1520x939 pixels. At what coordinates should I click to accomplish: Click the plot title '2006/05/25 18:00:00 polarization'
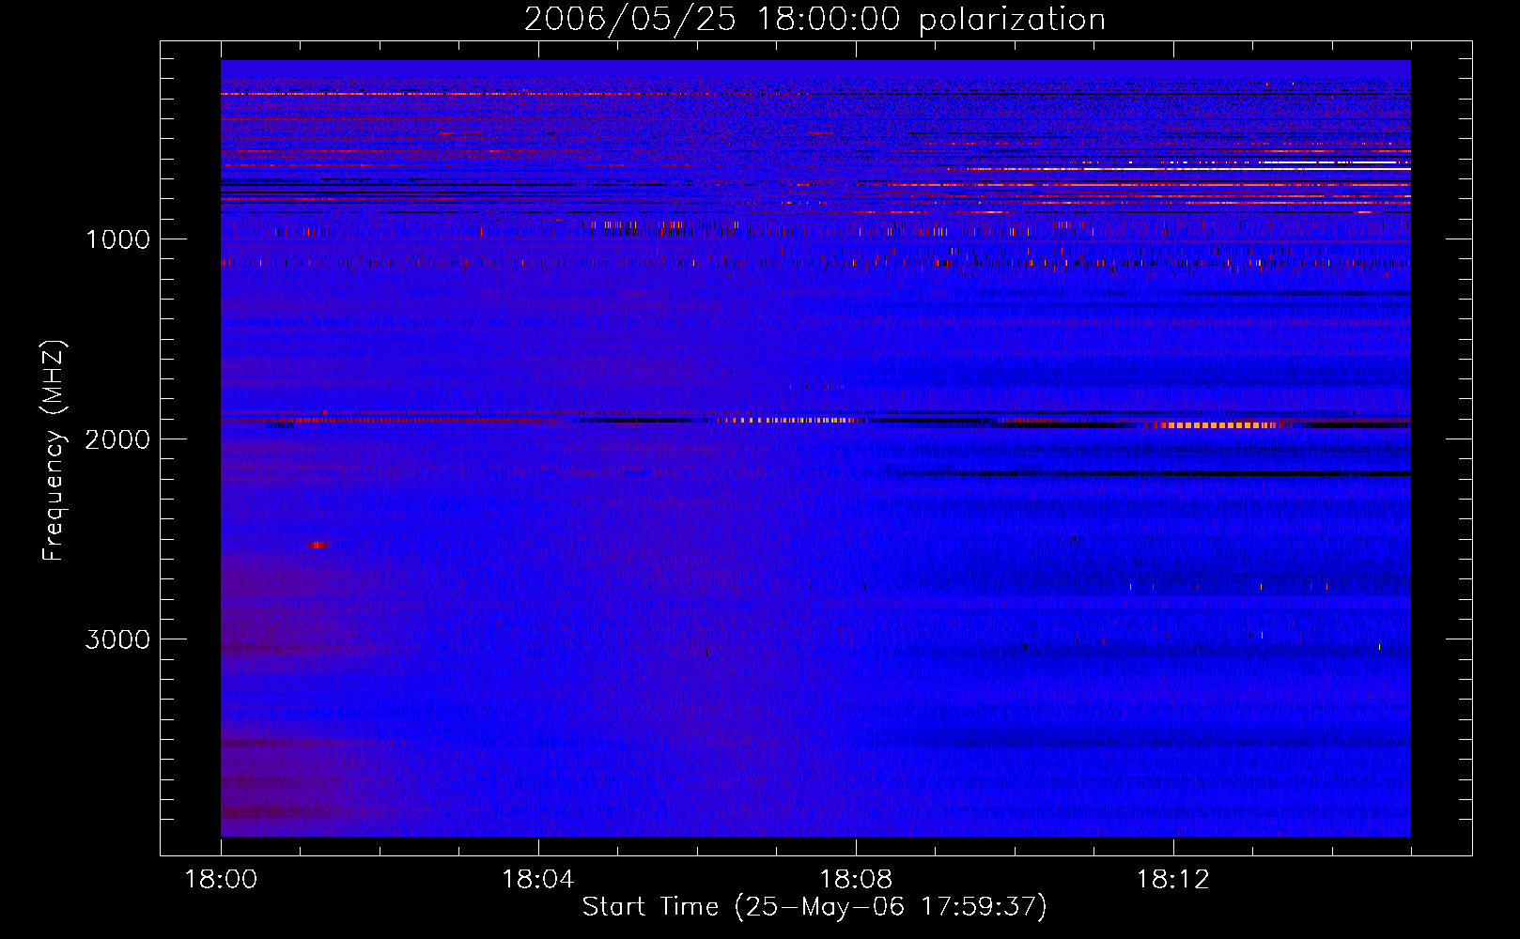click(x=814, y=20)
